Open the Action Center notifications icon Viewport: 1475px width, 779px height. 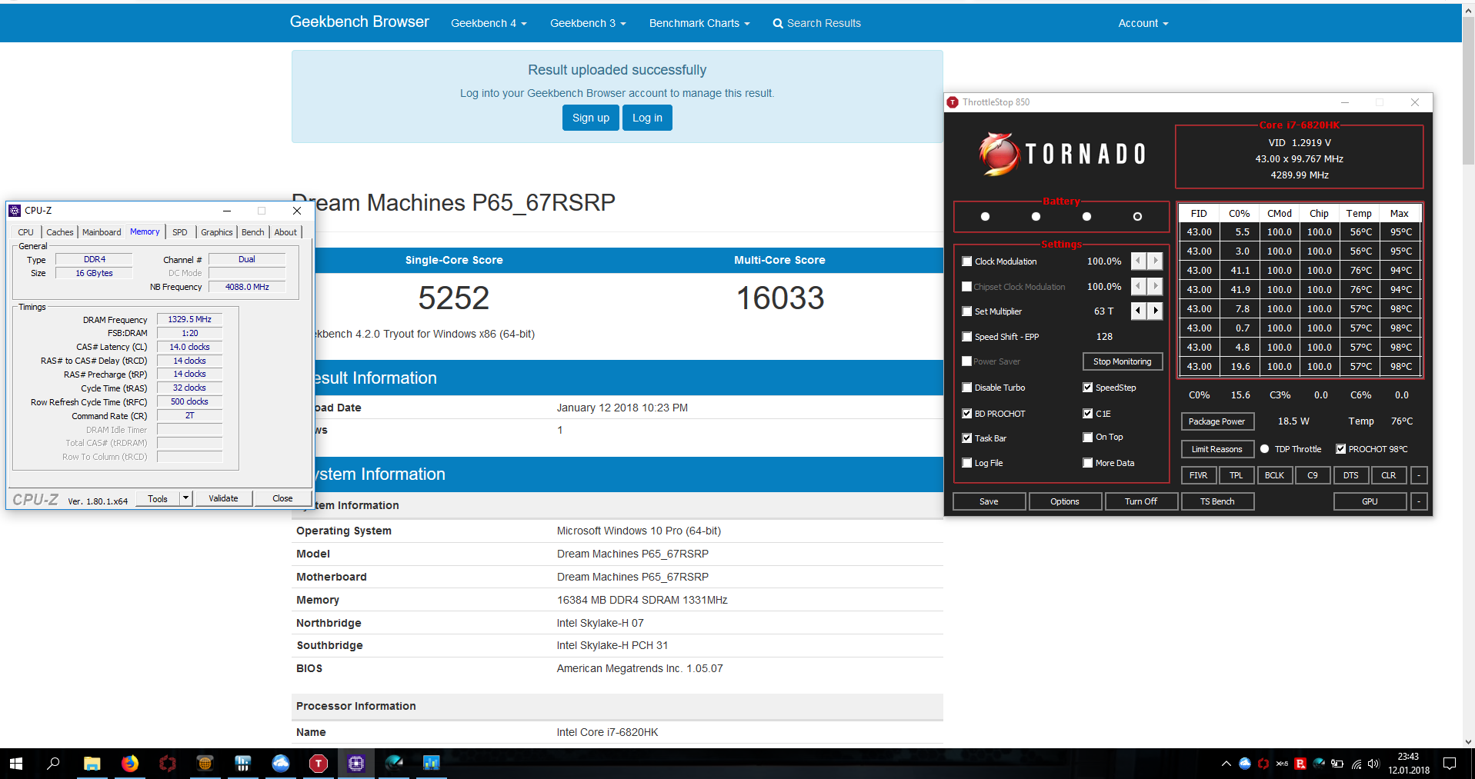point(1450,764)
